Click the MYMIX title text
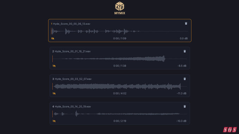 [x=120, y=13]
